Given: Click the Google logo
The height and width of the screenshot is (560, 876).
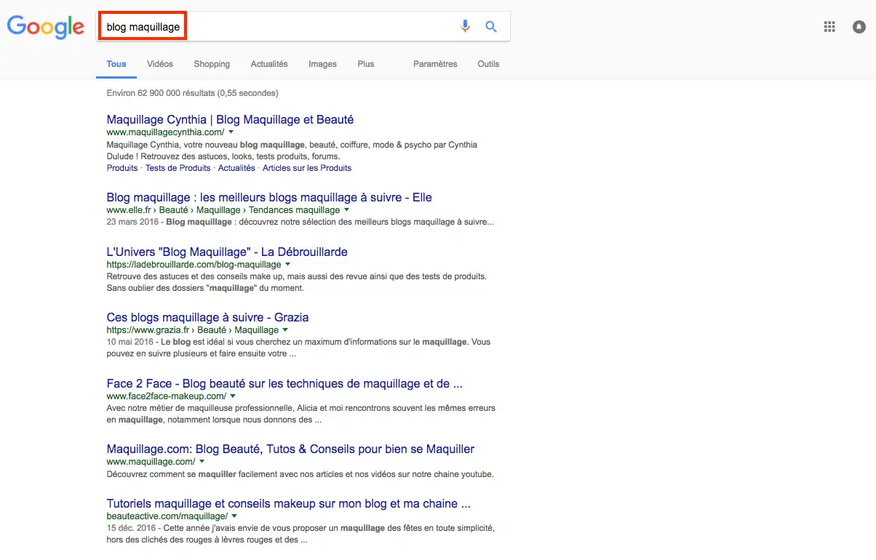Looking at the screenshot, I should click(46, 27).
